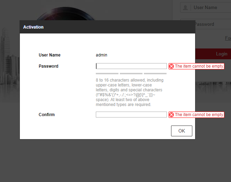Click the red Login button behind the dialog
The image size is (231, 182).
pos(213,54)
